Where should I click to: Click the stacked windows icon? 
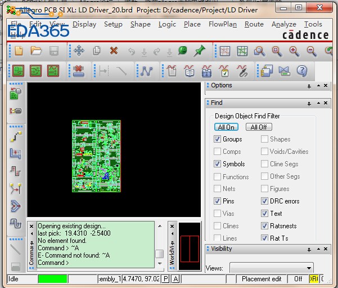(x=267, y=71)
